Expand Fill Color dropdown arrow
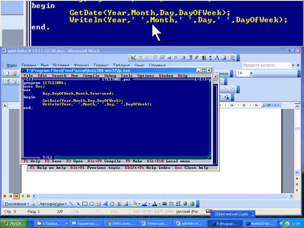 (x=139, y=204)
